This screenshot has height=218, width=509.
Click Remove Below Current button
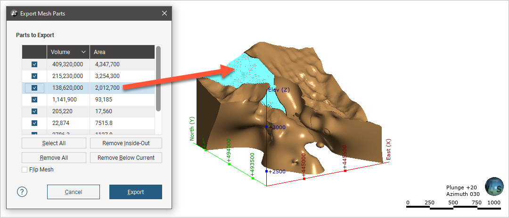[x=126, y=158]
